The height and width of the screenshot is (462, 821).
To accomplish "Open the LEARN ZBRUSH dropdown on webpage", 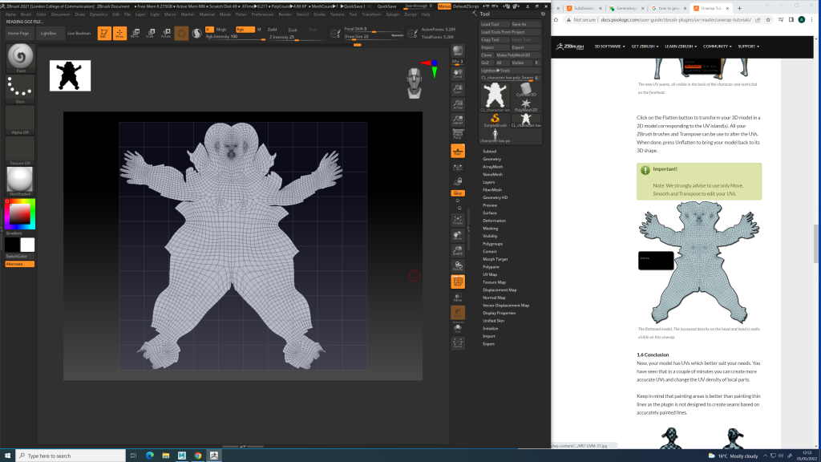I will 681,47.
